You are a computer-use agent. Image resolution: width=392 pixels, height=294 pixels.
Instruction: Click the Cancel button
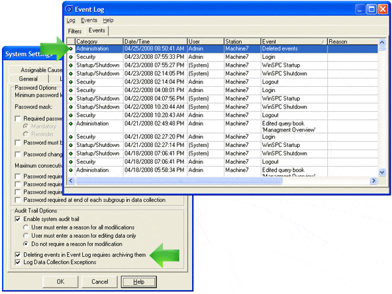coord(99,282)
